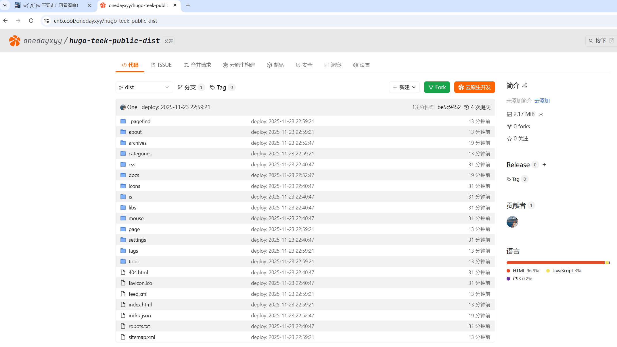The height and width of the screenshot is (347, 617).
Task: Click the plus icon beside Release
Action: pos(544,165)
